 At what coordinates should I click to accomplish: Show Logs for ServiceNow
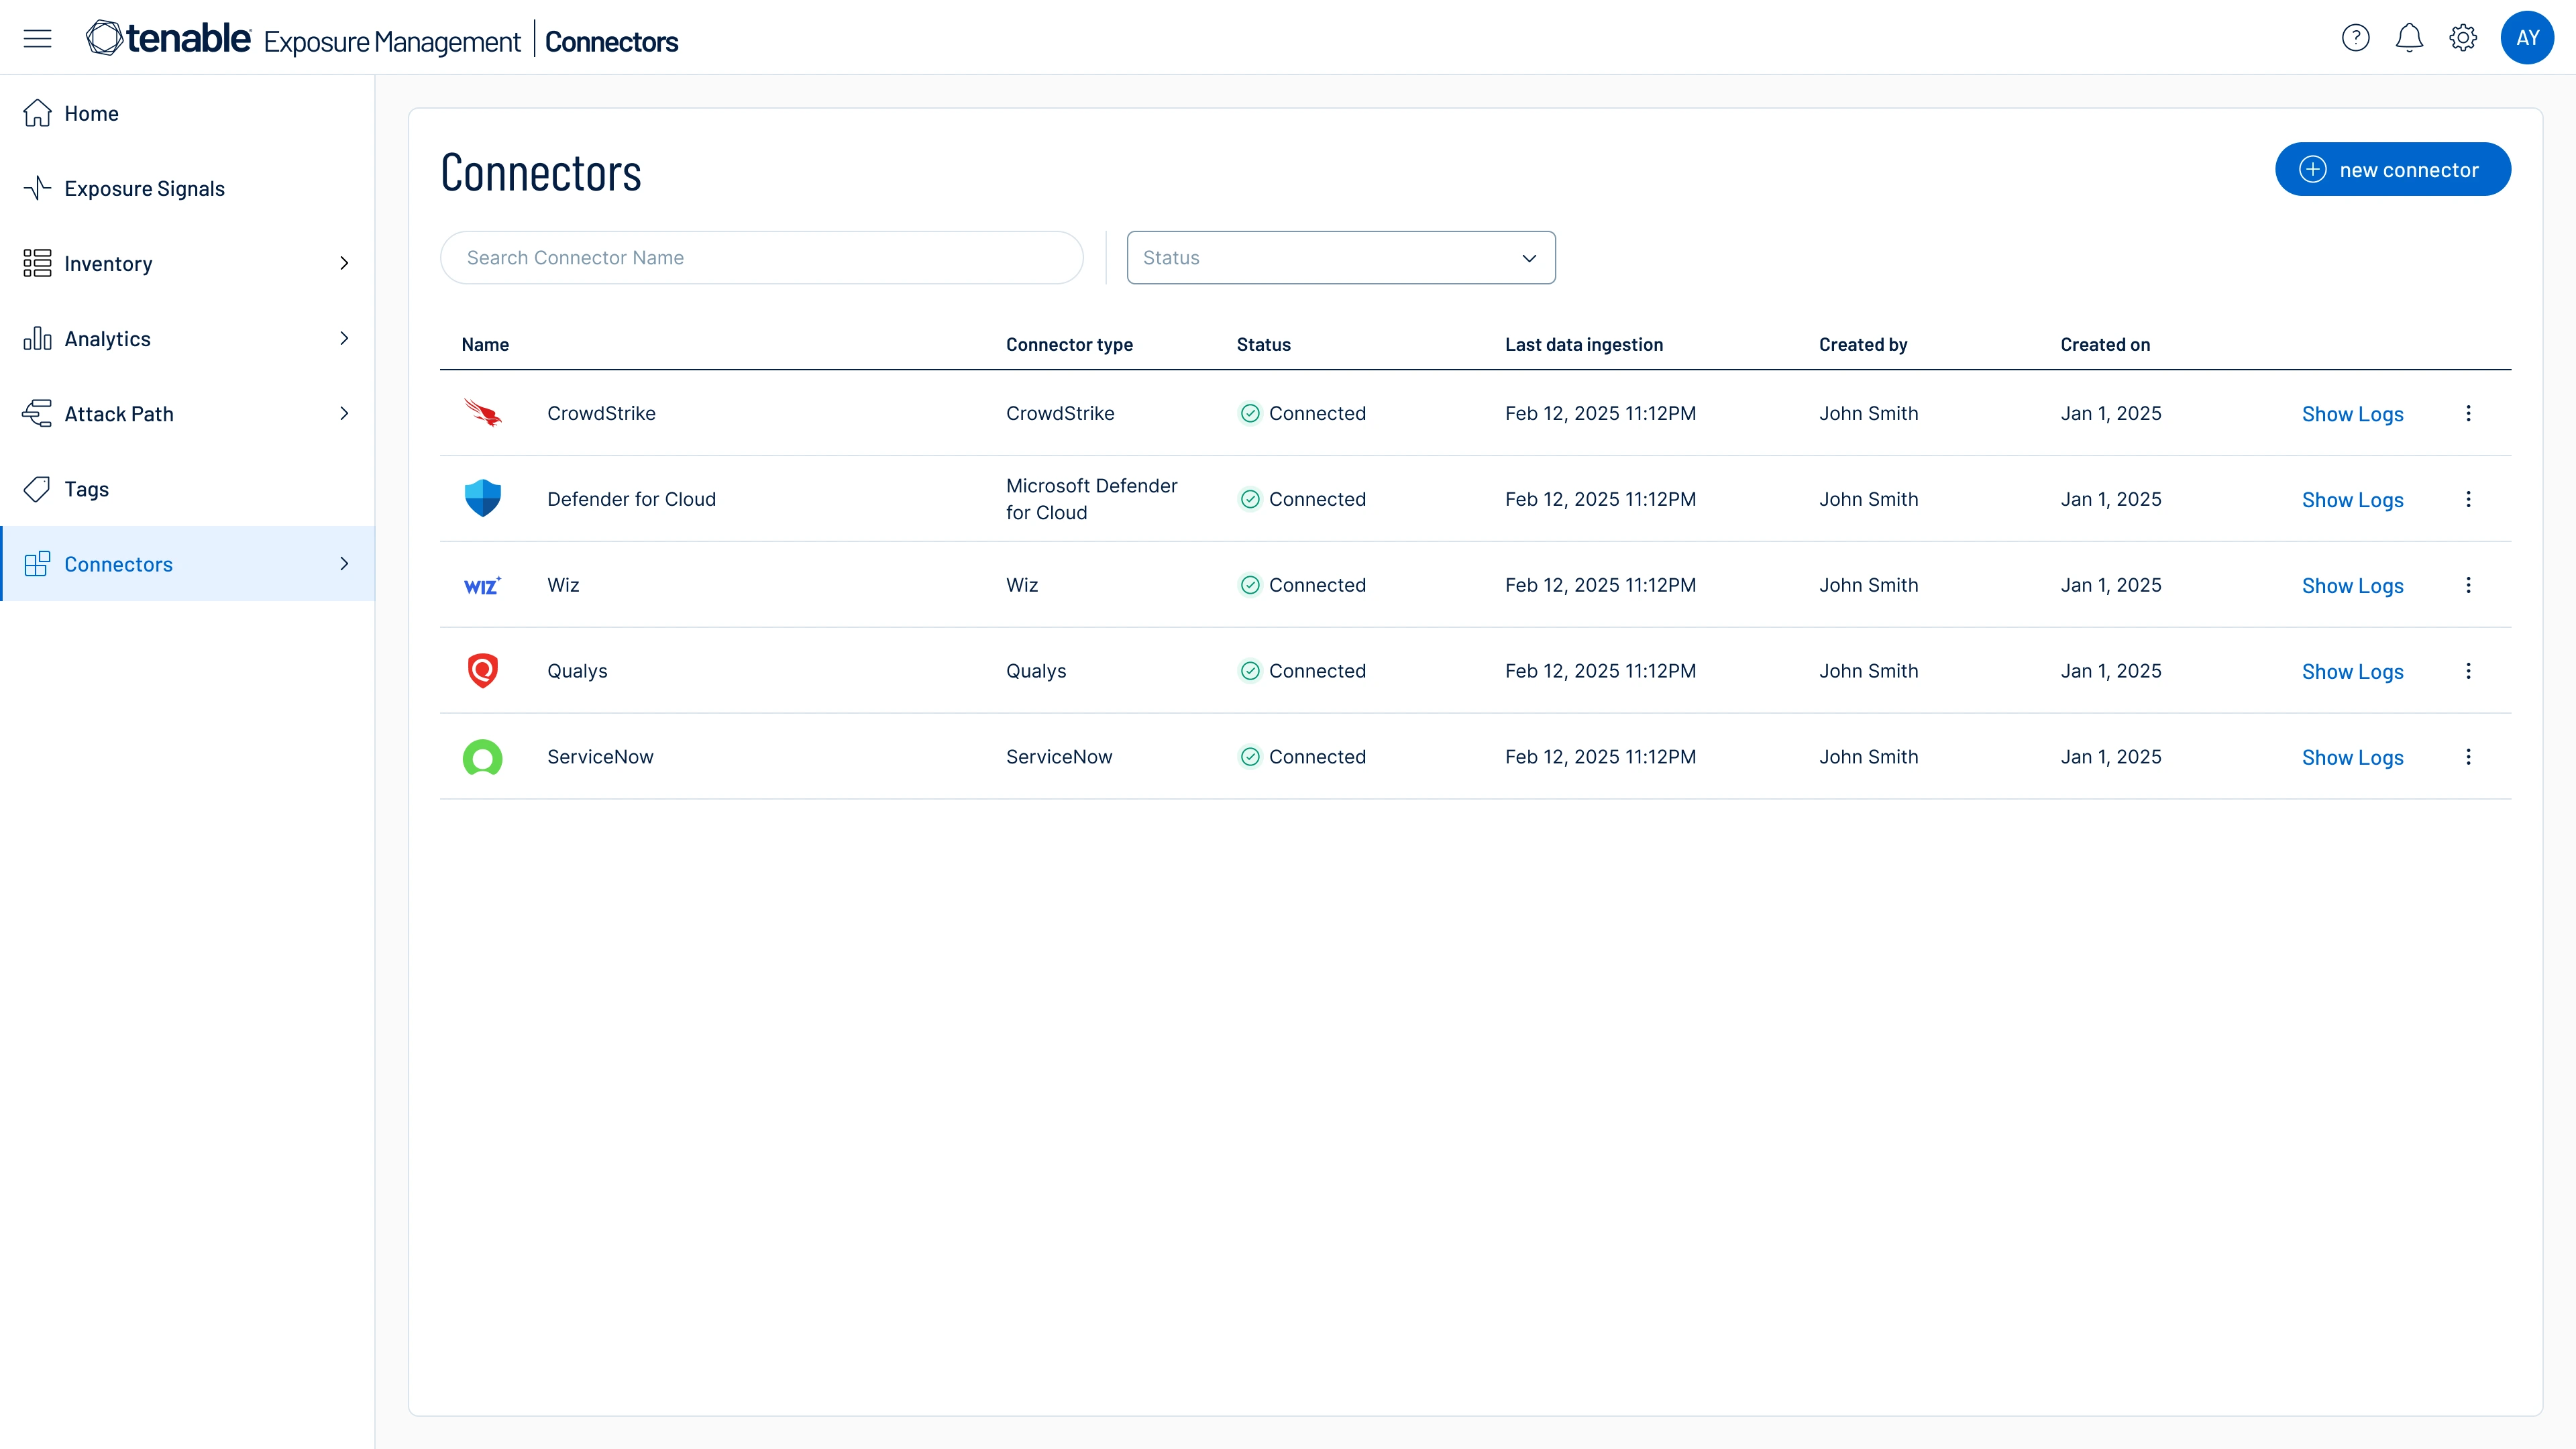[2352, 758]
